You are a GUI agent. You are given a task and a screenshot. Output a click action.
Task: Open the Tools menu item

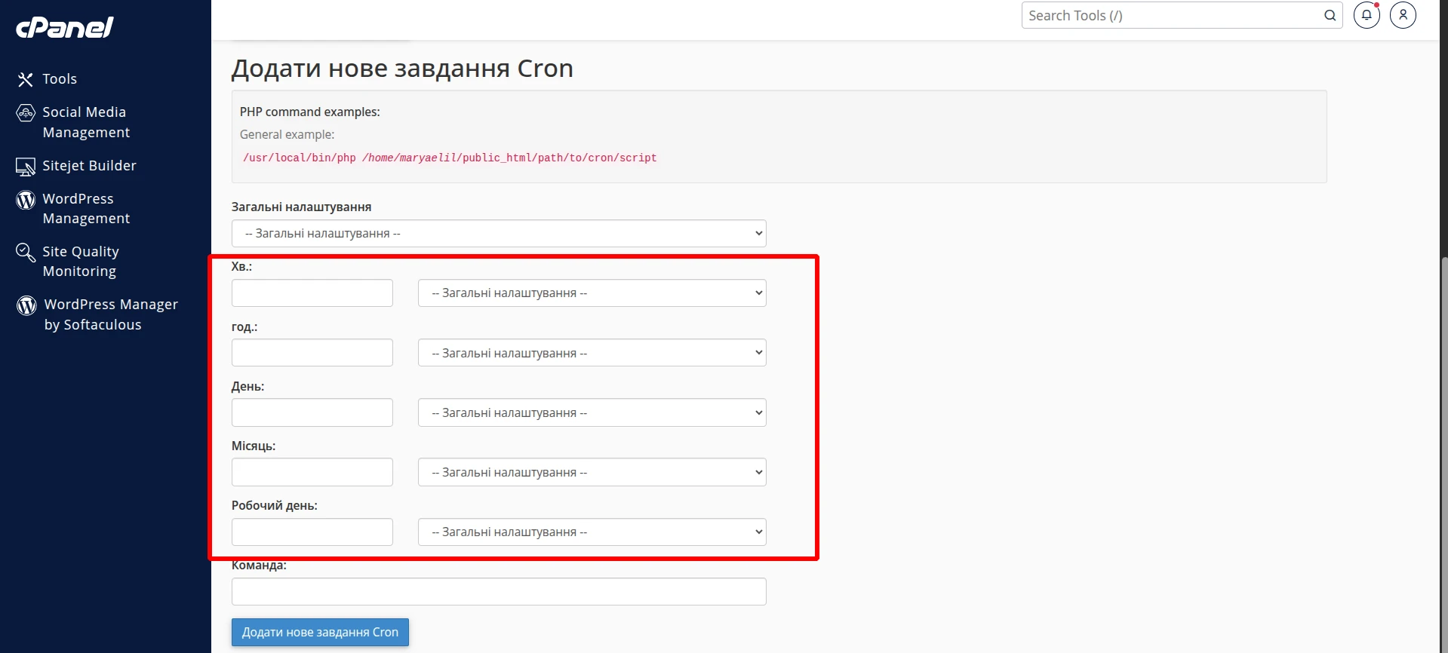(60, 79)
